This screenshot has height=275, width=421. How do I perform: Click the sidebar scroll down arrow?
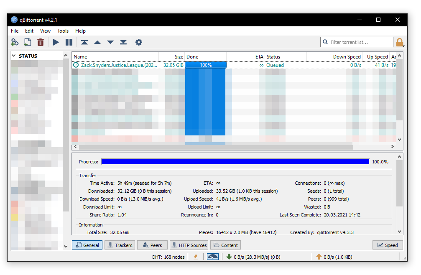[x=66, y=246]
